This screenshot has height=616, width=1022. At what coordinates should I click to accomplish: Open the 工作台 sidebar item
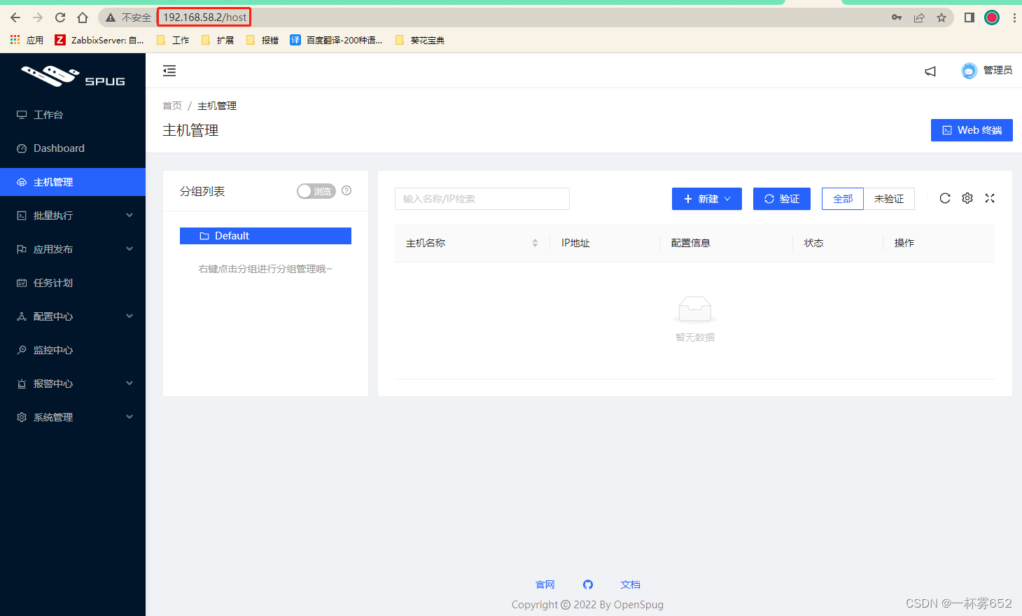(x=73, y=115)
